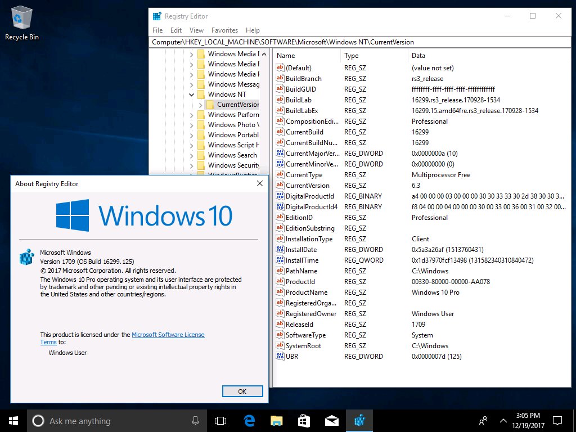Screen dimensions: 576x432
Task: Expand the Windows Performance tree node
Action: tap(191, 115)
